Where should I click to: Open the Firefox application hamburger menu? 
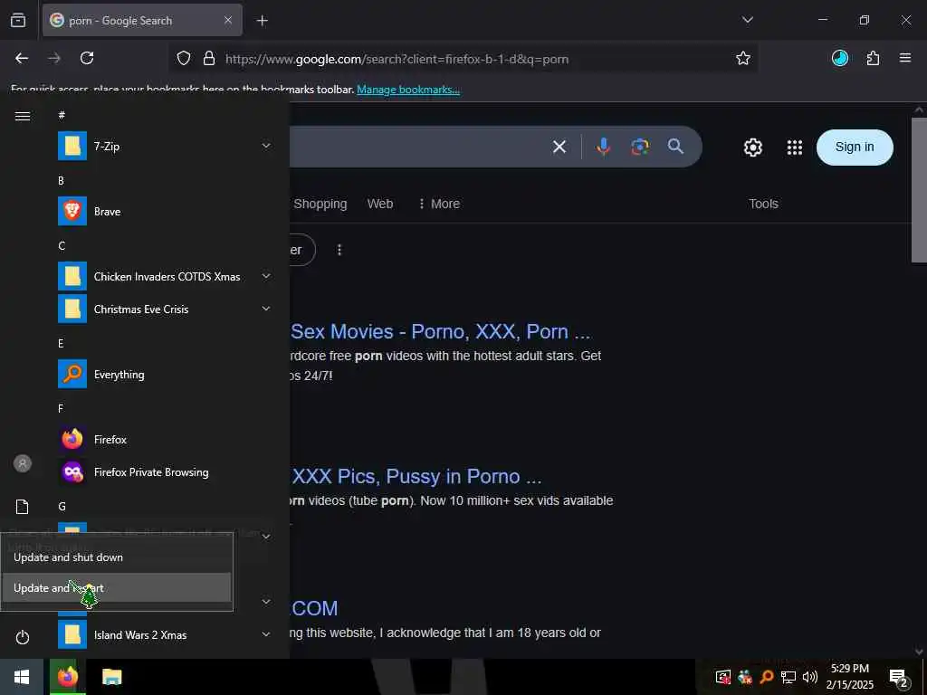(904, 58)
